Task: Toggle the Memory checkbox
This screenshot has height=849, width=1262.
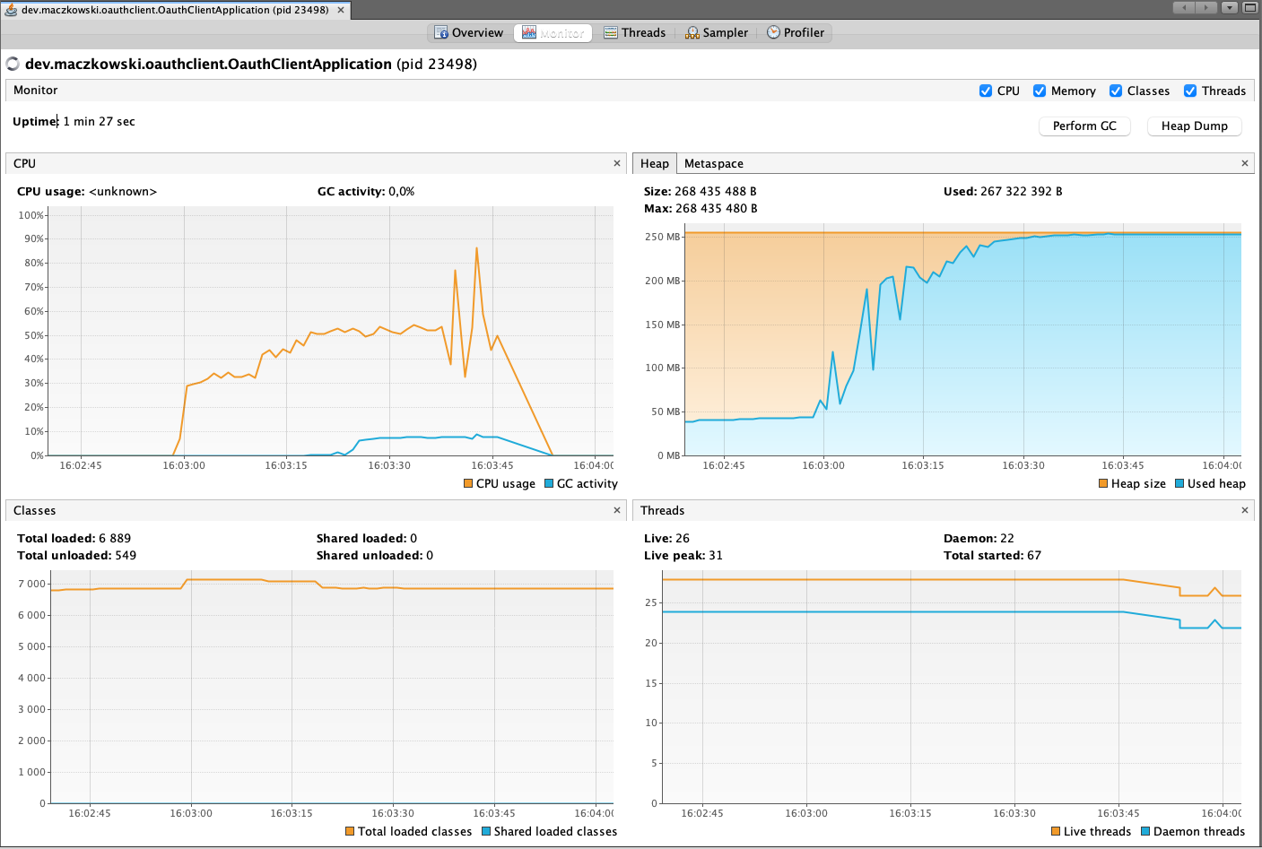Action: click(x=1040, y=91)
